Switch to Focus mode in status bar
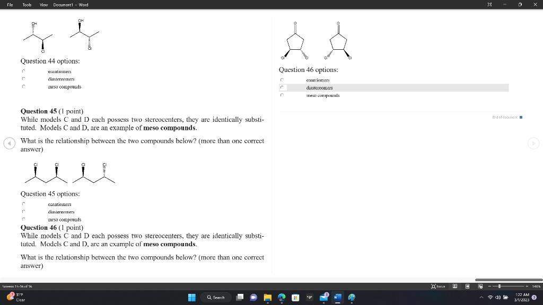543x305 pixels. pyautogui.click(x=439, y=286)
